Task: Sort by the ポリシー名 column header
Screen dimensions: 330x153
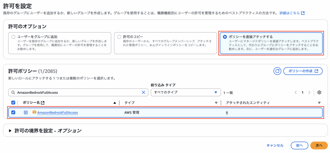Action: pyautogui.click(x=31, y=103)
